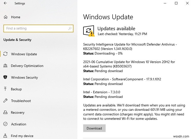Image resolution: width=192 pixels, height=139 pixels.
Task: Open the Home icon in sidebar
Action: point(6,17)
